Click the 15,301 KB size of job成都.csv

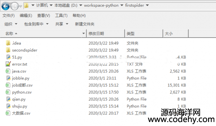tap(177, 85)
